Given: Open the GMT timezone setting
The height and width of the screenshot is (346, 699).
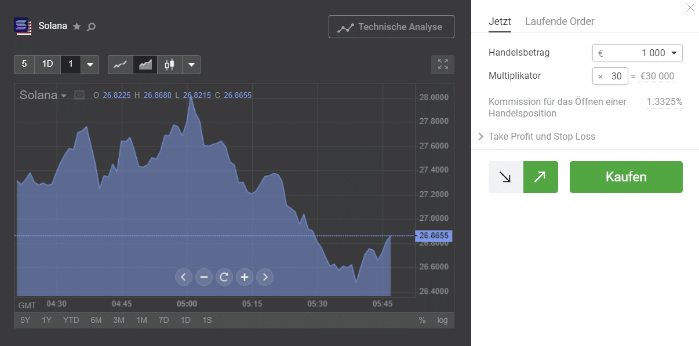Looking at the screenshot, I should (27, 305).
